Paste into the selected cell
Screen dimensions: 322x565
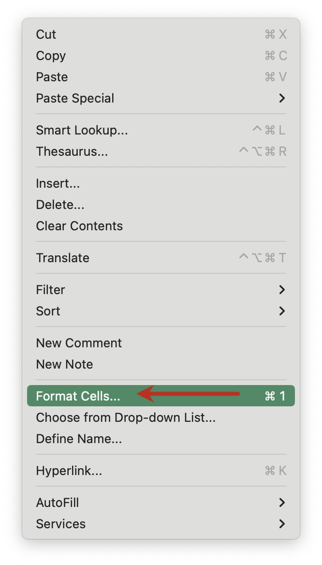tap(51, 77)
